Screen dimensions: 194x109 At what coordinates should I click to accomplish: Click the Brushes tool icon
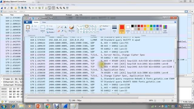[72, 27]
